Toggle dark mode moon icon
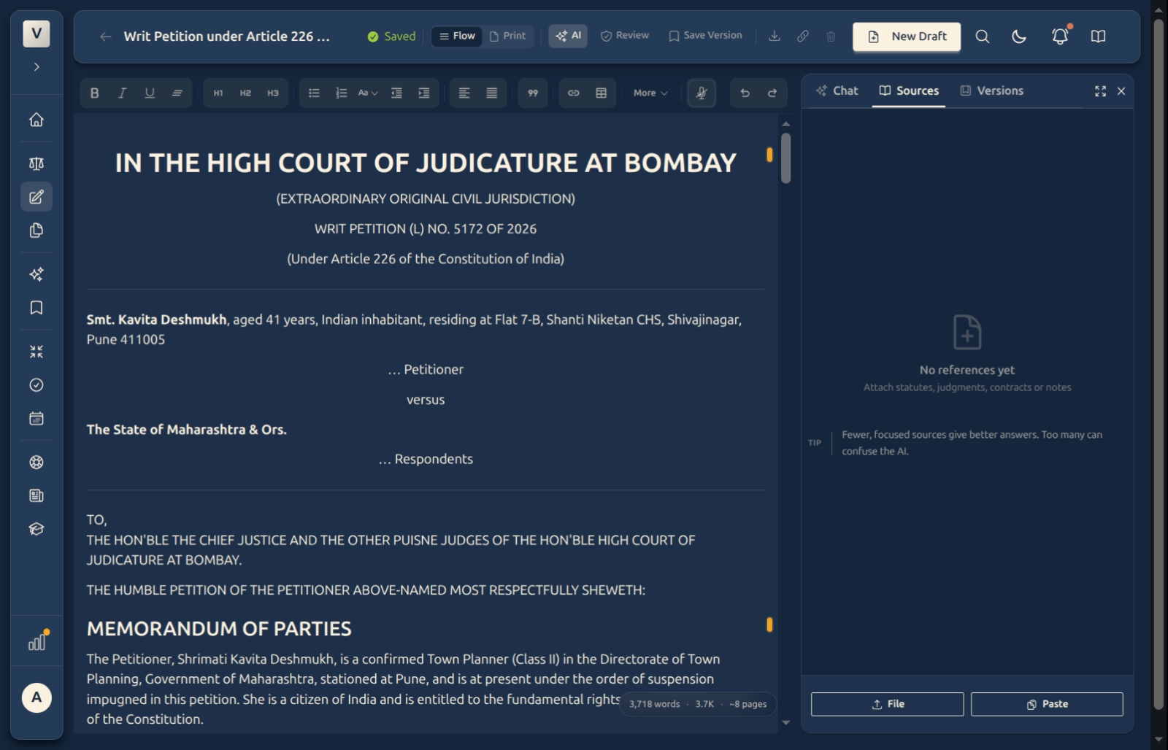 [x=1019, y=36]
